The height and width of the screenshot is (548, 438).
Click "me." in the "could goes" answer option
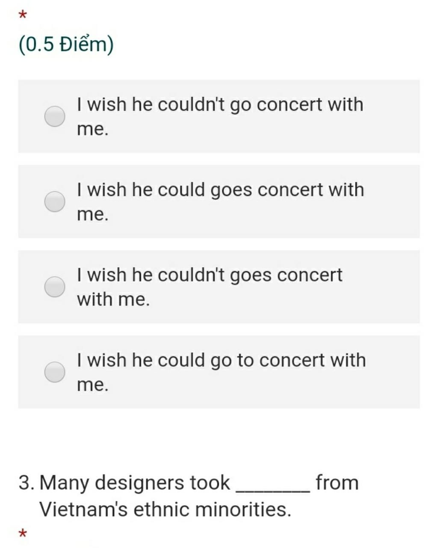click(x=93, y=214)
